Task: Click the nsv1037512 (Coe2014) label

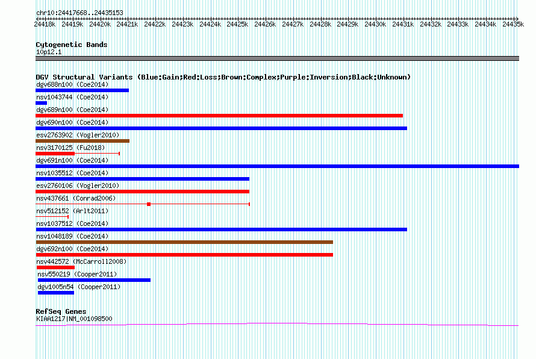Action: tap(72, 223)
